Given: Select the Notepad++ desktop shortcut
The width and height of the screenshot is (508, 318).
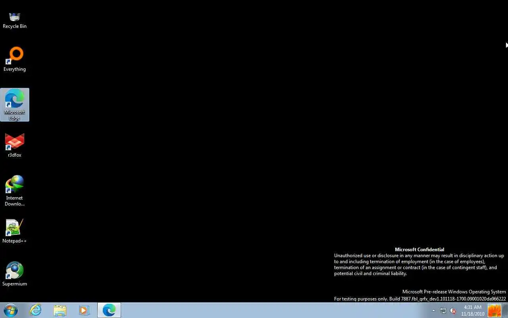Looking at the screenshot, I should (x=15, y=231).
